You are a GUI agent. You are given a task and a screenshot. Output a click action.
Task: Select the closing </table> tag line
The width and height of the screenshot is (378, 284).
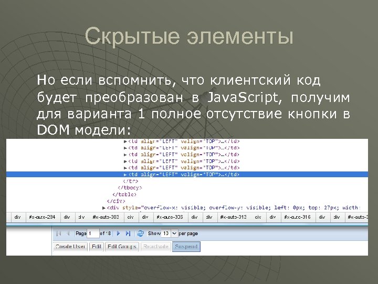[x=124, y=195]
